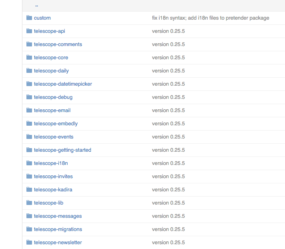This screenshot has width=285, height=249.
Task: Click folder icon beside telescope-messages
Action: (29, 216)
